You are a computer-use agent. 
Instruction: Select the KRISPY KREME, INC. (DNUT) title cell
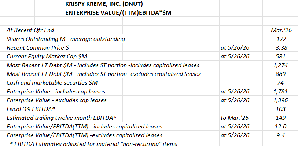pyautogui.click(x=104, y=4)
